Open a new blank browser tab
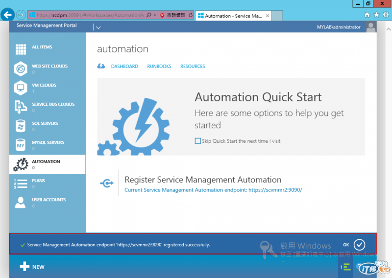The width and height of the screenshot is (392, 278). tap(277, 16)
